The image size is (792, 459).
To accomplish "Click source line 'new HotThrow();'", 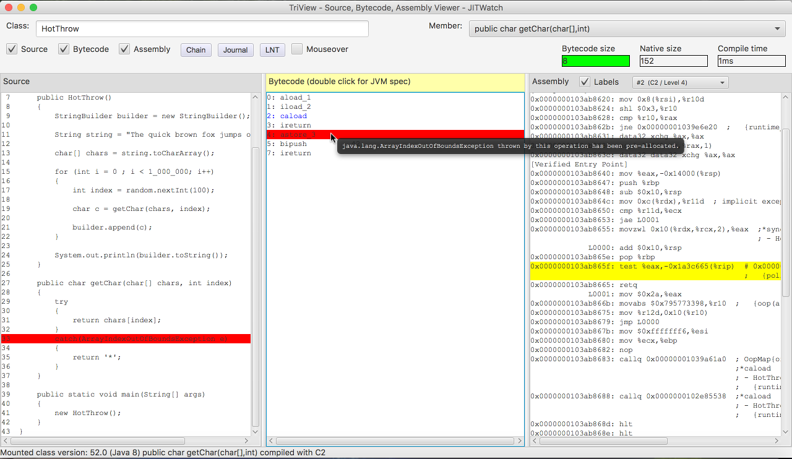I will pos(88,413).
